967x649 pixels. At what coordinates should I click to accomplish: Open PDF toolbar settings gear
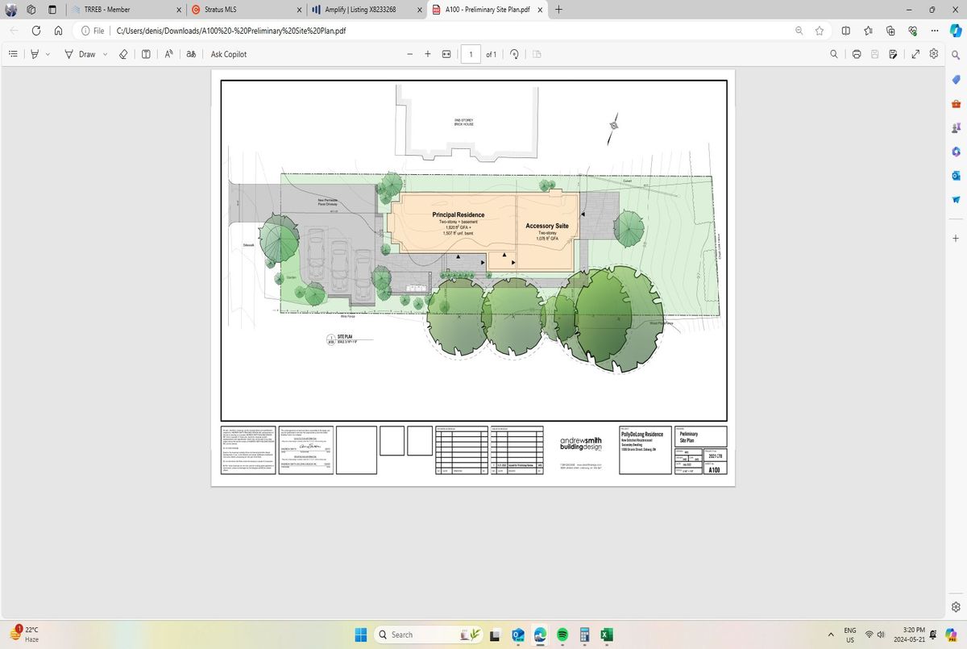pyautogui.click(x=933, y=54)
